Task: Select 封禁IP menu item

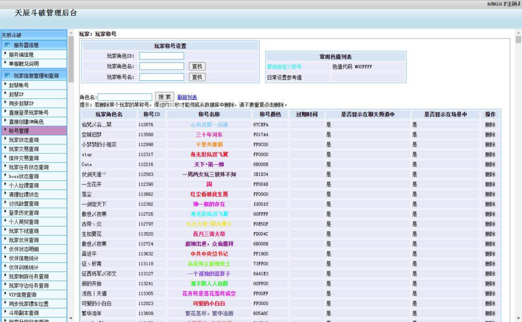Action: click(34, 94)
